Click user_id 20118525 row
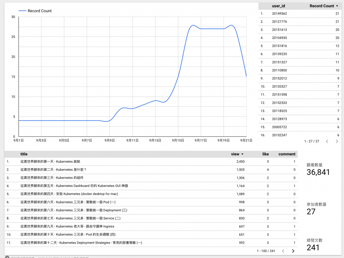The height and width of the screenshot is (258, 344). click(300, 111)
